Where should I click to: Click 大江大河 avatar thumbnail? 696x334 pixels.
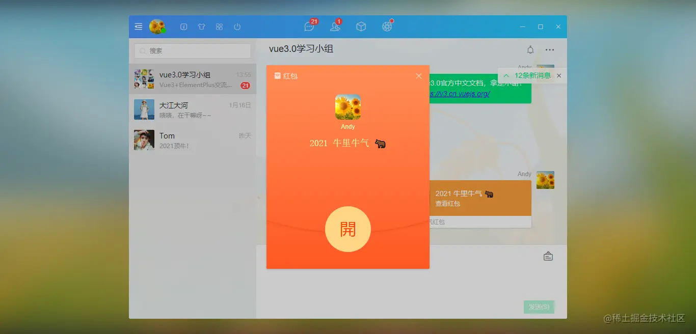[144, 109]
